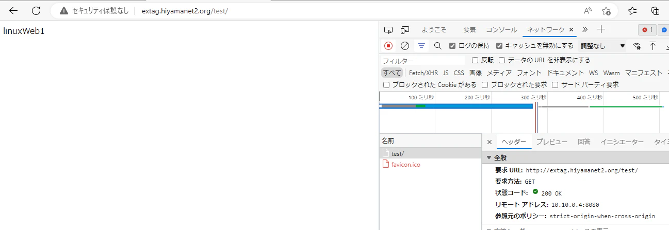Open the network search magnifier icon
Screen dimensions: 669x230
(x=438, y=46)
